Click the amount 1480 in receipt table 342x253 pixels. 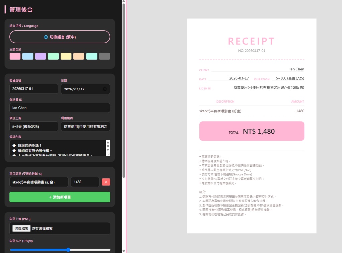point(300,111)
